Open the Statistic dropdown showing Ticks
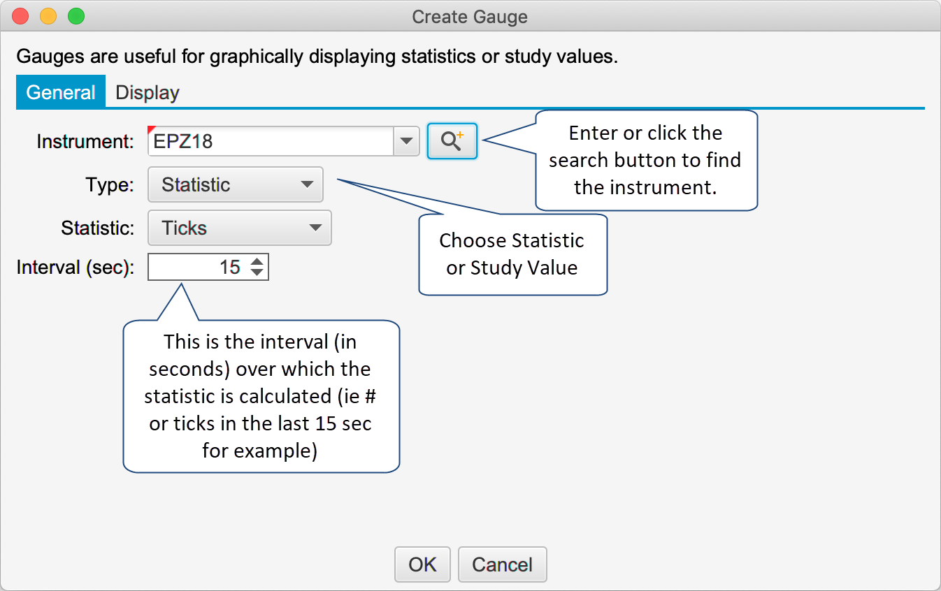941x591 pixels. click(x=240, y=228)
